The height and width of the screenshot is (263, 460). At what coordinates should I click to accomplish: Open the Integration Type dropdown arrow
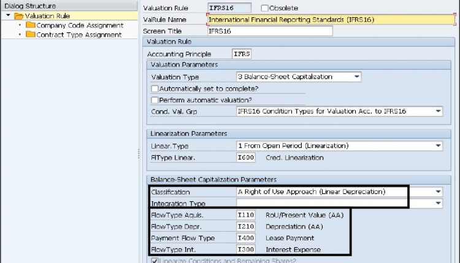pos(438,203)
